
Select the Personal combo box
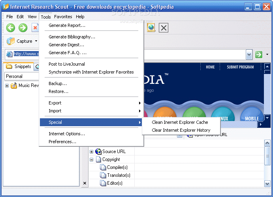tap(22, 76)
